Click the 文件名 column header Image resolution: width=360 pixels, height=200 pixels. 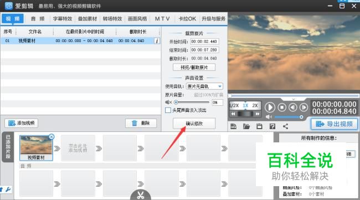[35, 32]
